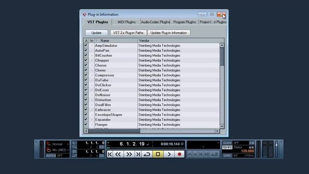This screenshot has height=174, width=309.
Task: Uncheck the AutoPan plug-in checkbox
Action: tap(86, 50)
